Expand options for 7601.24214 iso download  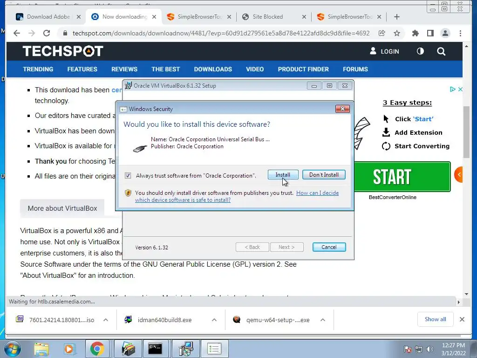[106, 320]
